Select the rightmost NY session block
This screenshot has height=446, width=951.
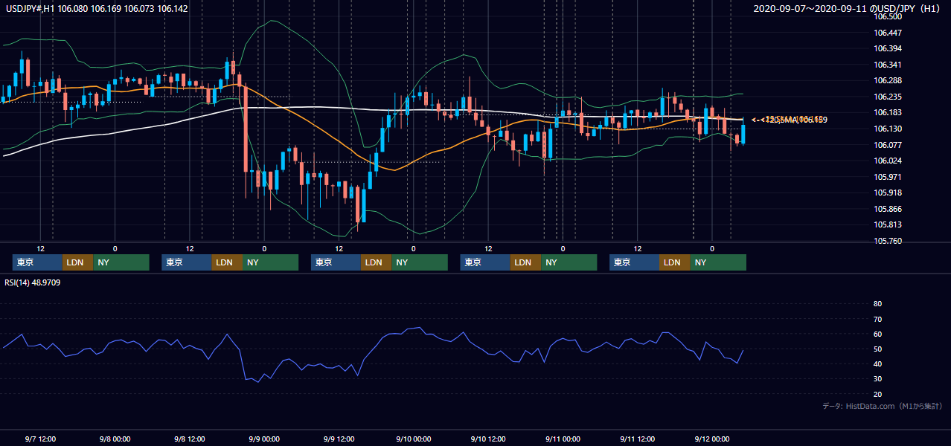(718, 262)
